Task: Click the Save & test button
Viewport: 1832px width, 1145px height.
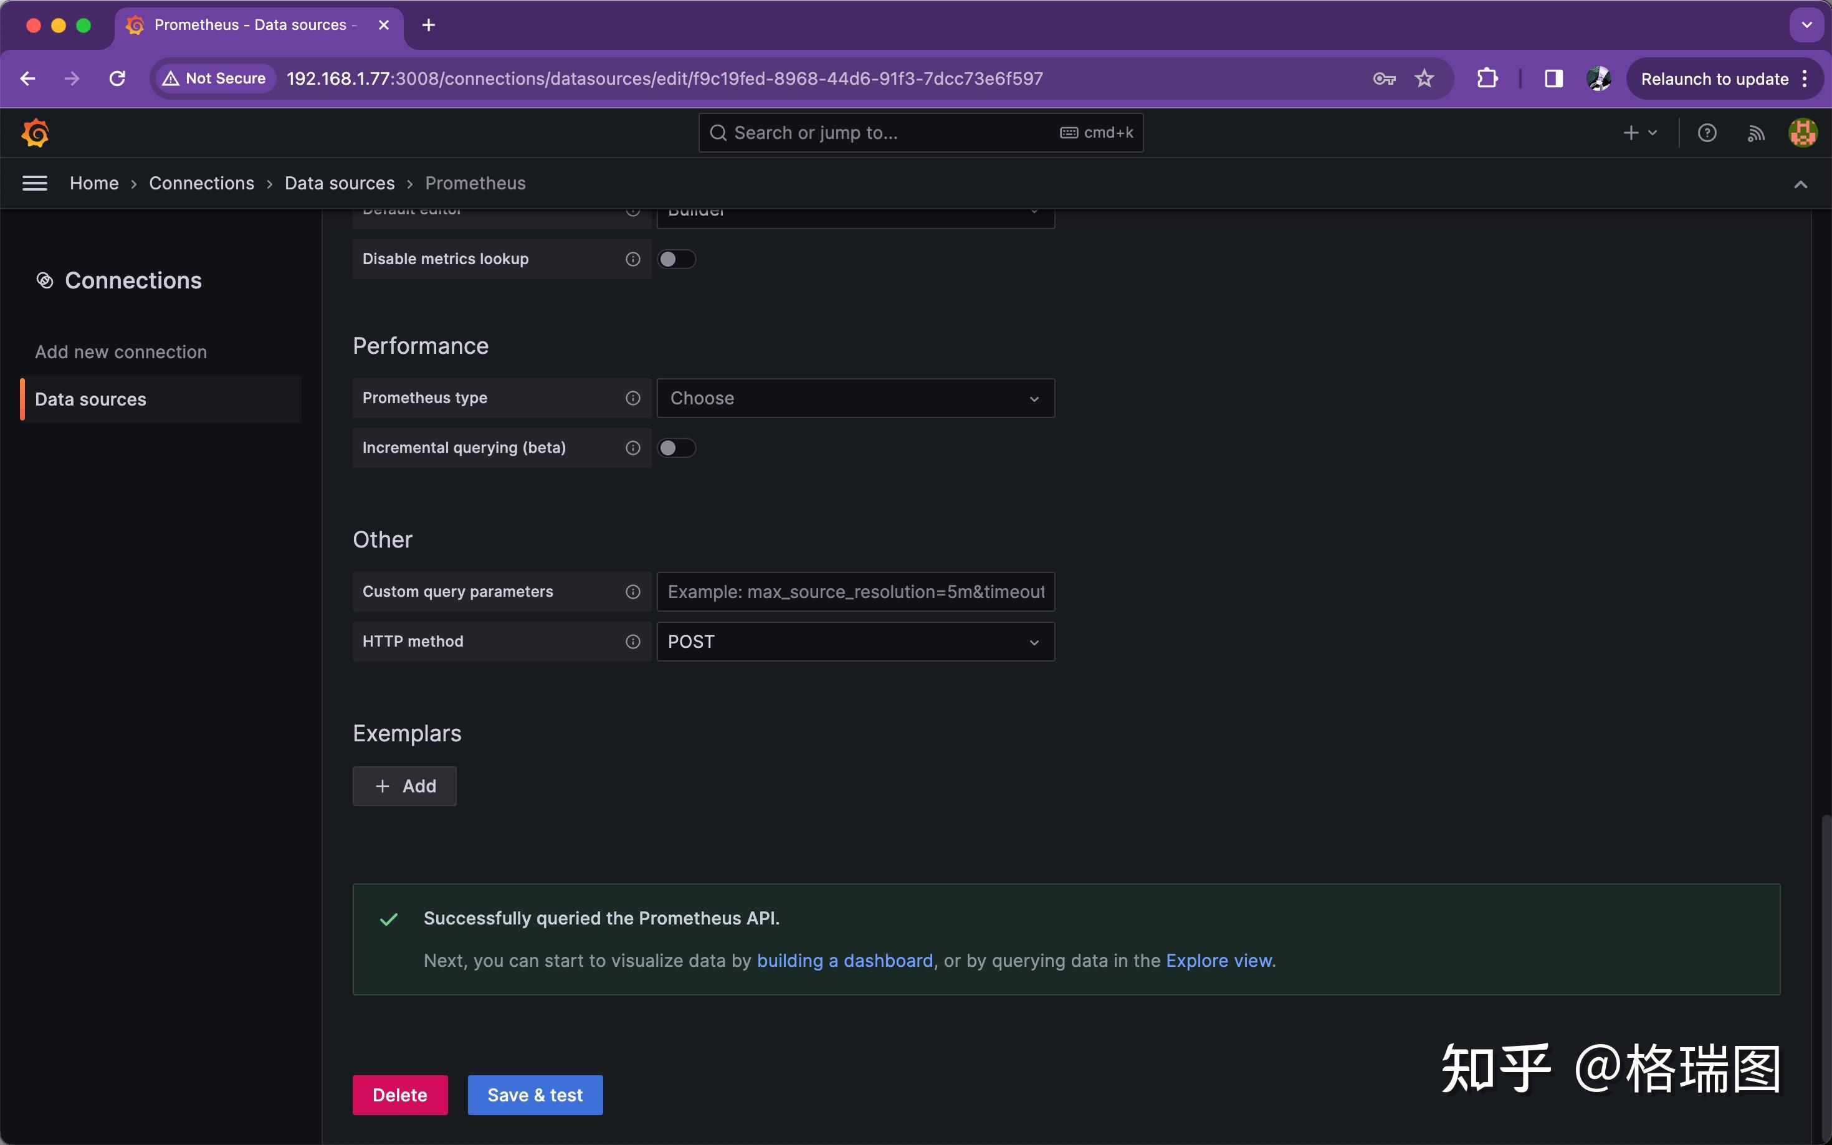Action: pyautogui.click(x=535, y=1095)
